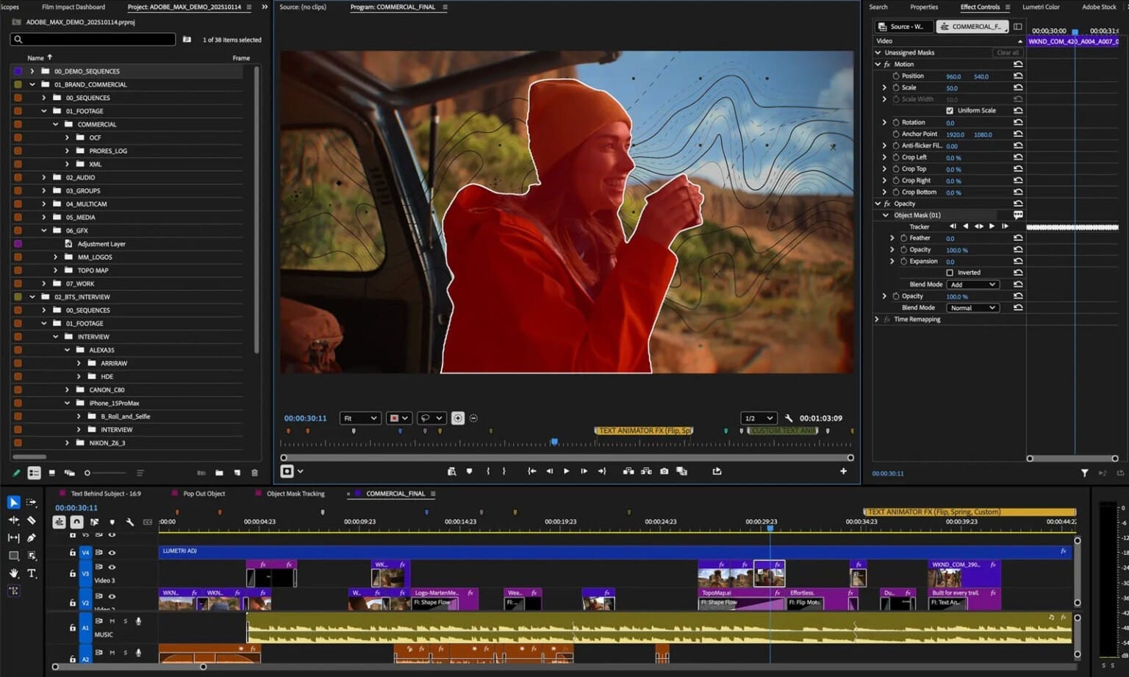Screen dimensions: 1129x677
Task: Click the Project panel search field
Action: (93, 39)
